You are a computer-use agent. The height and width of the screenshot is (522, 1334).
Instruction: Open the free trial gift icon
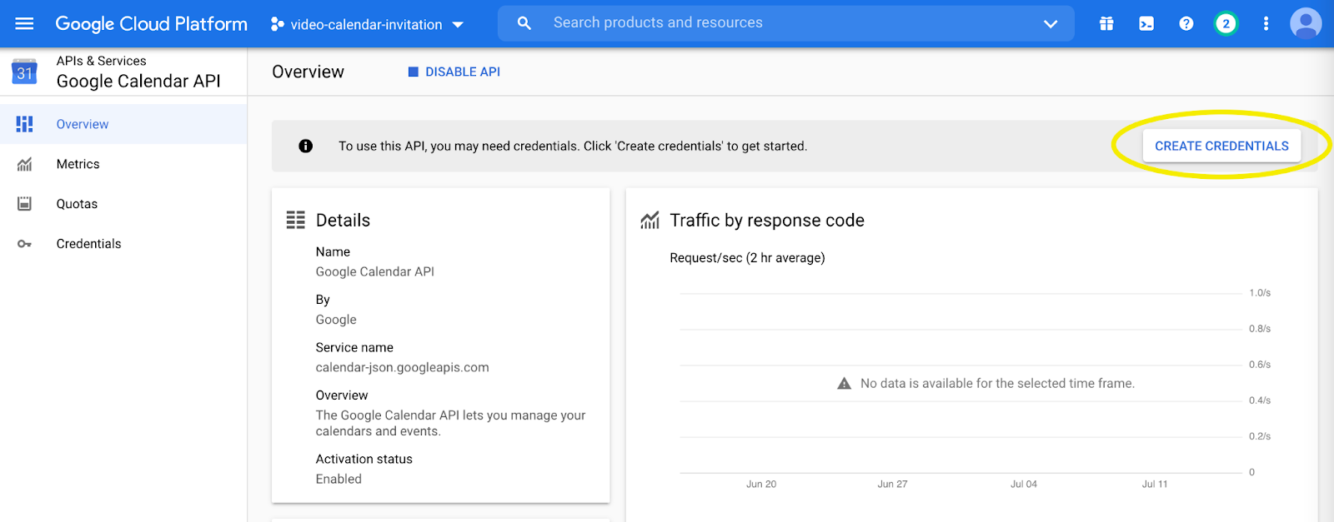(x=1106, y=23)
